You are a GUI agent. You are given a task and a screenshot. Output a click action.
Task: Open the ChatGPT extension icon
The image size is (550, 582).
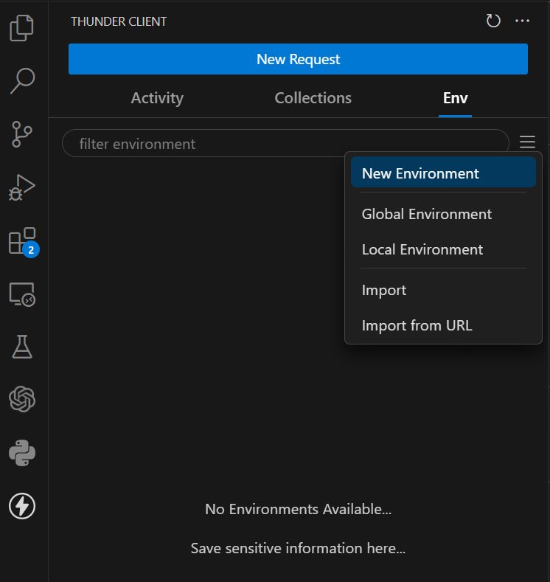(x=22, y=399)
